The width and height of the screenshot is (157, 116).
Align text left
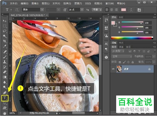pos(107,10)
